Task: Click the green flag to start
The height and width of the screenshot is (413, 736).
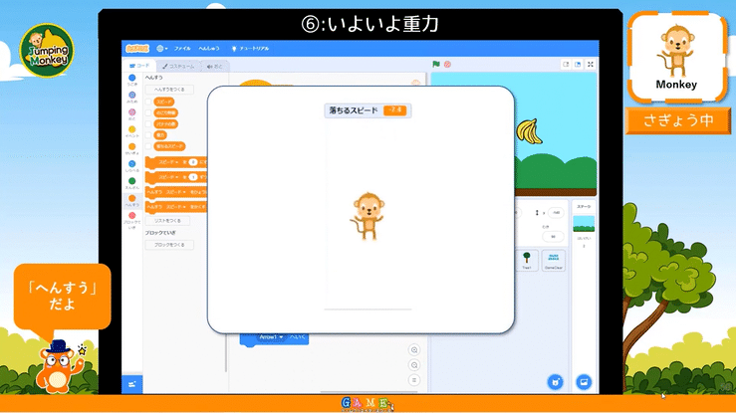Action: coord(436,65)
